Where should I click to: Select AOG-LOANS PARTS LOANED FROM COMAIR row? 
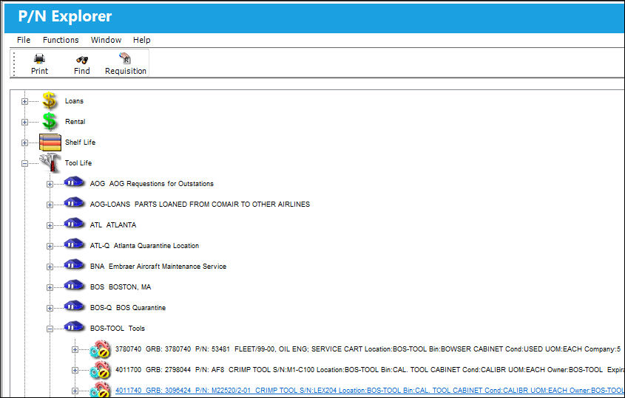(x=200, y=205)
